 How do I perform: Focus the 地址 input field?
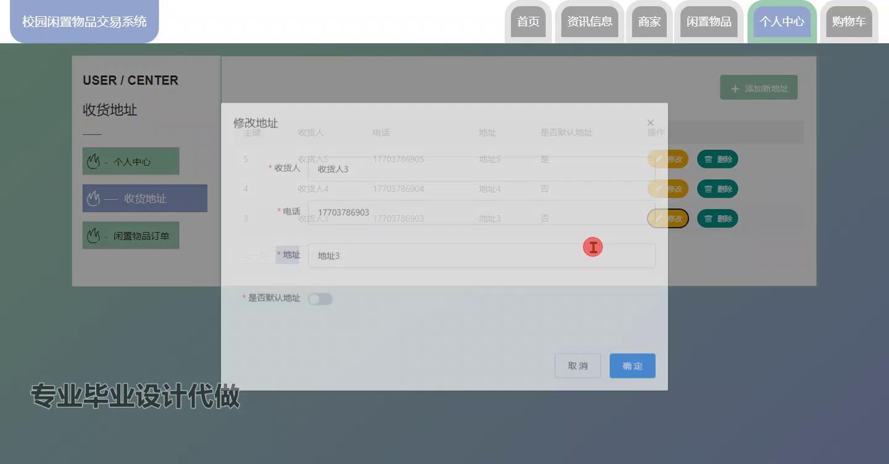pos(482,255)
